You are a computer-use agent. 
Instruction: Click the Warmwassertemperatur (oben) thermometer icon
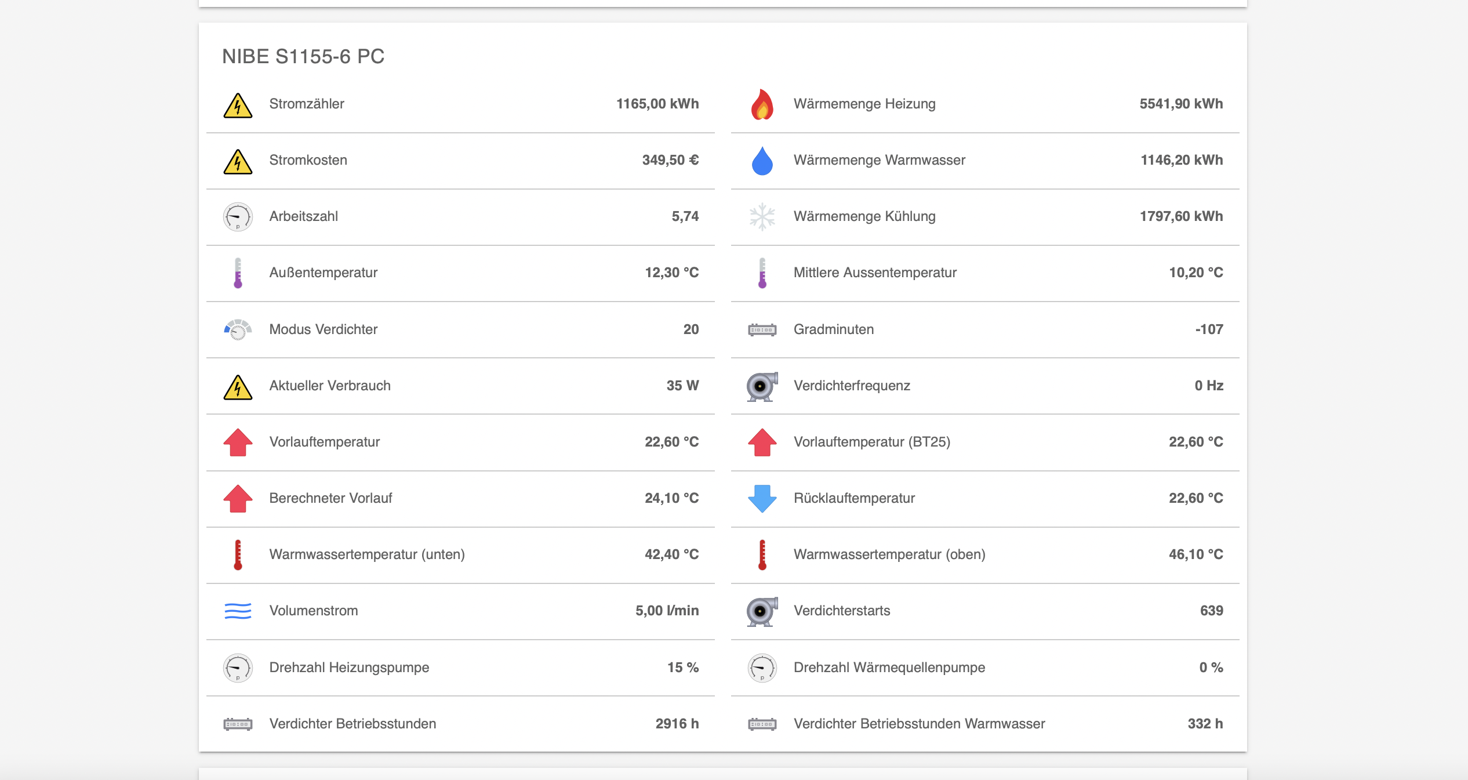coord(762,555)
